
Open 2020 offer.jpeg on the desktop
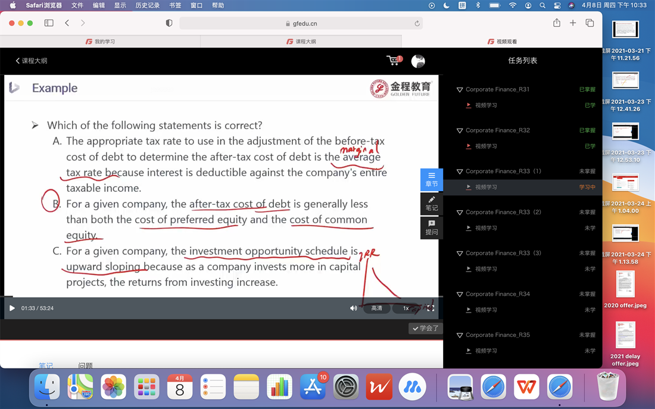click(x=625, y=289)
